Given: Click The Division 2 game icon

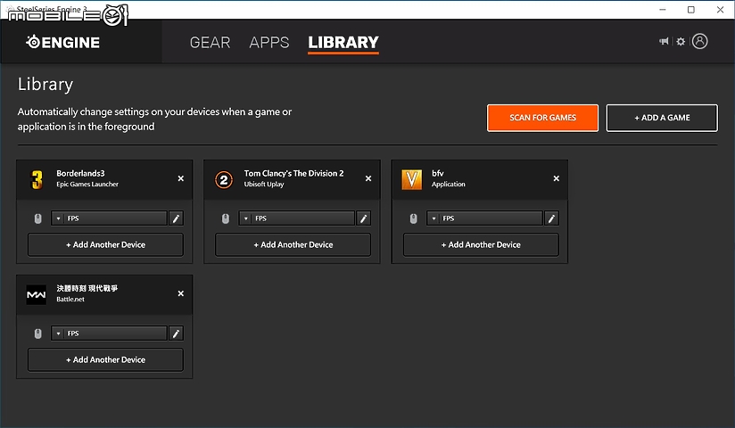Looking at the screenshot, I should click(x=224, y=179).
